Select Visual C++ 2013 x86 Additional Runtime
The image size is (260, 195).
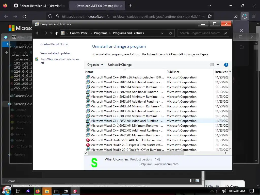156,111
